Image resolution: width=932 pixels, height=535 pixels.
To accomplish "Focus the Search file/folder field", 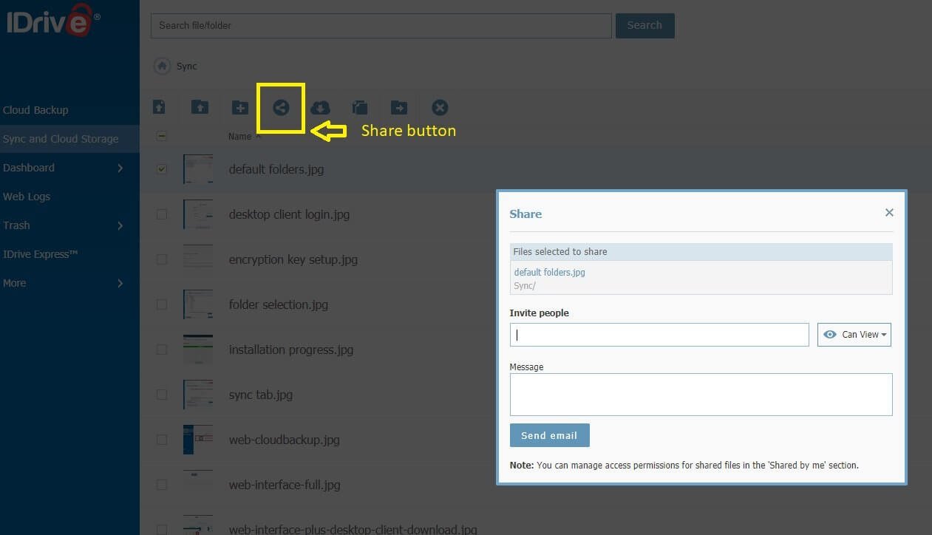I will coord(381,25).
